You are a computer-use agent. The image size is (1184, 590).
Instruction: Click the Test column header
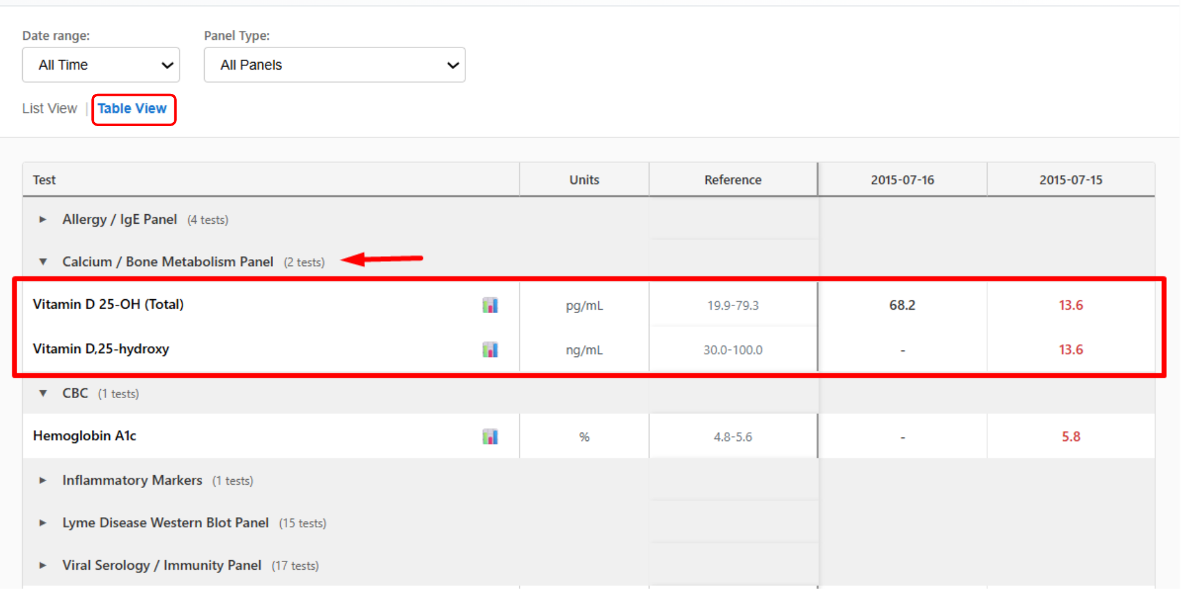tap(44, 180)
